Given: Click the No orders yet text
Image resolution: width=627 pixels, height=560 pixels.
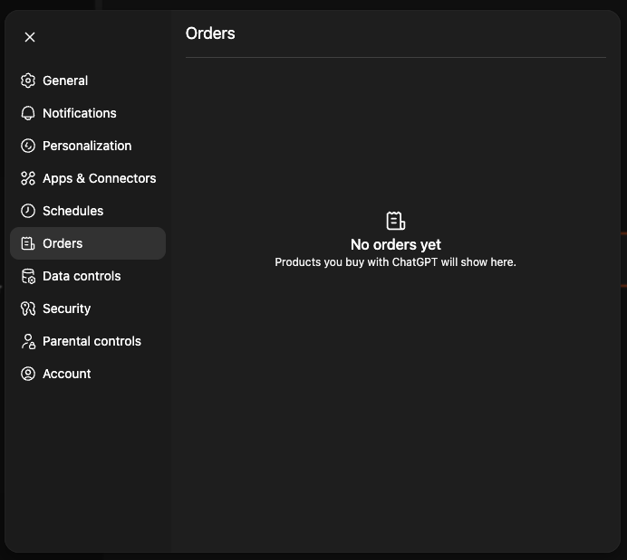Looking at the screenshot, I should (x=396, y=244).
